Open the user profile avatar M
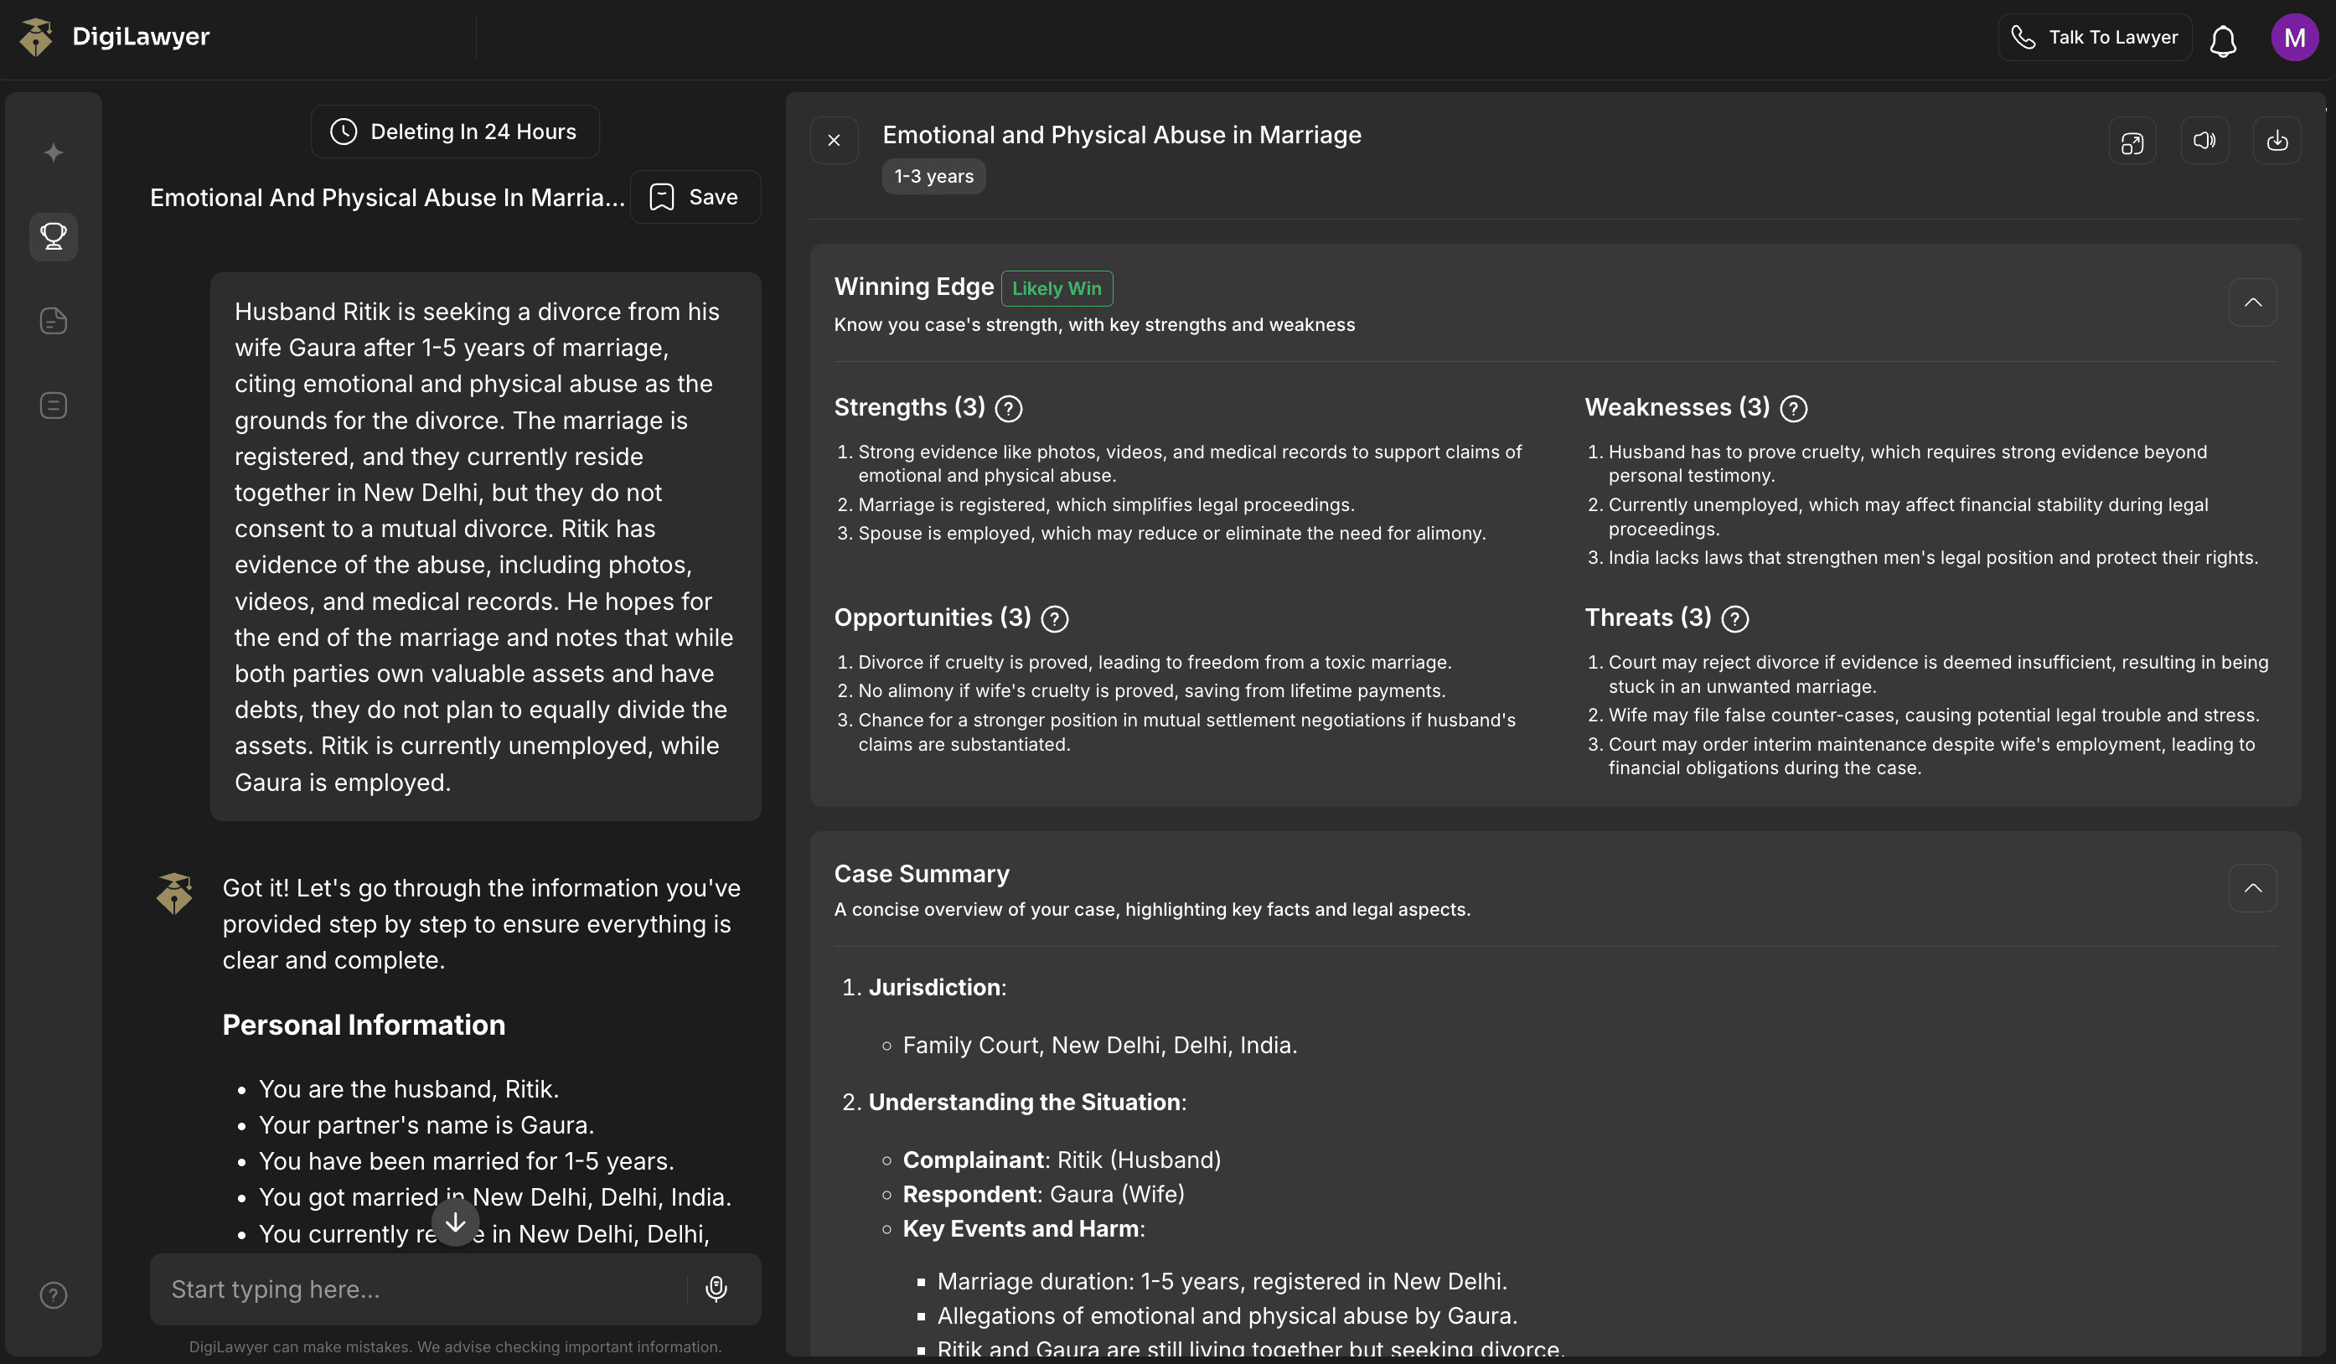The image size is (2336, 1364). (2294, 38)
